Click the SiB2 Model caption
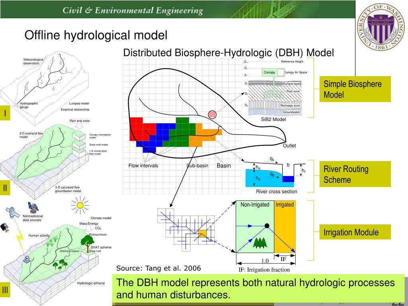Image resolution: width=408 pixels, height=306 pixels. pyautogui.click(x=273, y=120)
